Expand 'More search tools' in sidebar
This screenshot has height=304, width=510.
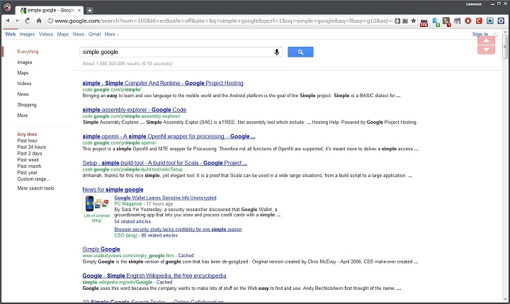[35, 188]
